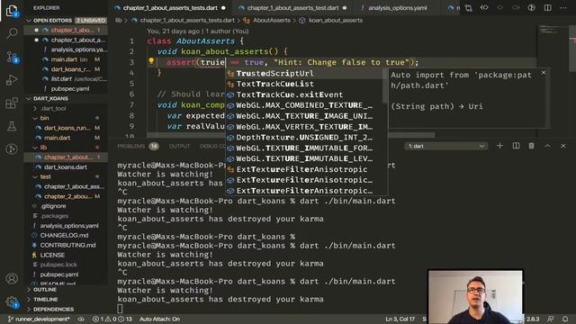Open dart_koans.dart in lib folder
The height and width of the screenshot is (324, 576).
click(x=66, y=167)
